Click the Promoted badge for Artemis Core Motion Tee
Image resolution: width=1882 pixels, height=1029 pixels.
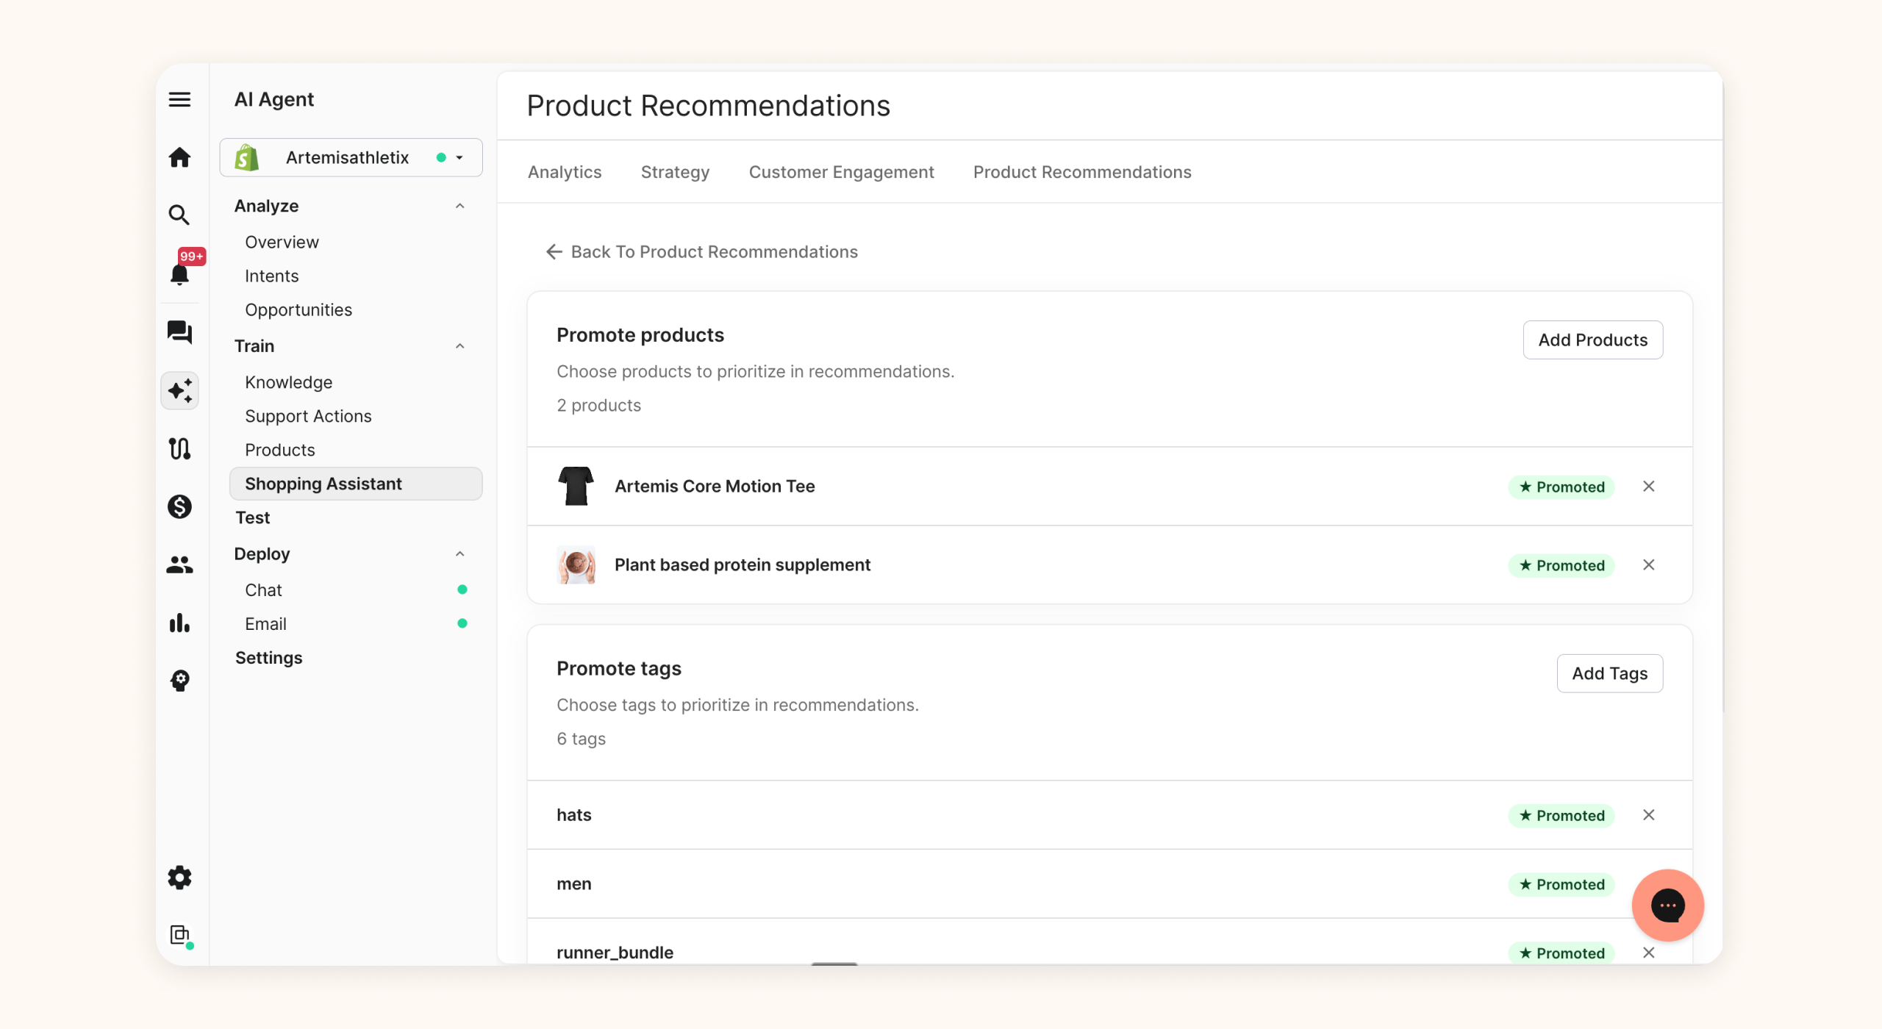1561,487
